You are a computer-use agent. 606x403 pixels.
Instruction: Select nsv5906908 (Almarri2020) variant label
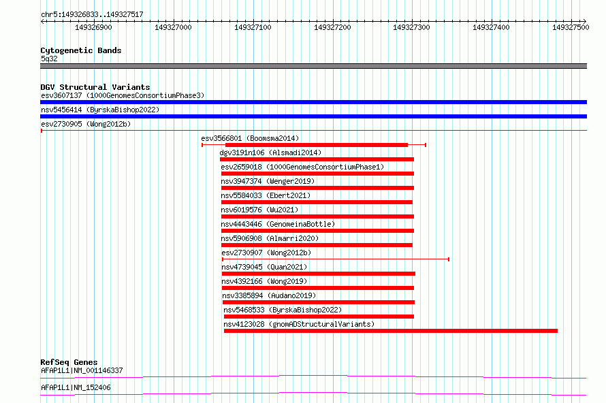pyautogui.click(x=270, y=238)
